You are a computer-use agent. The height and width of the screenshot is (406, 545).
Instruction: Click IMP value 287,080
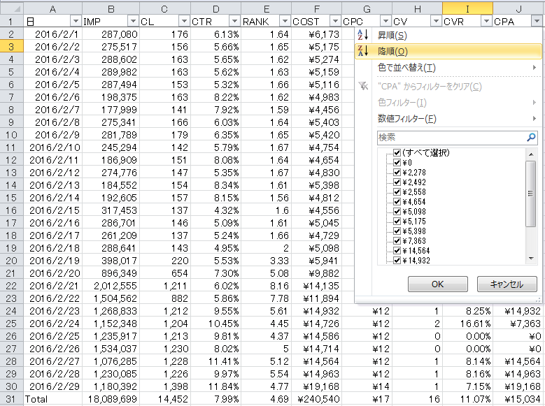111,34
